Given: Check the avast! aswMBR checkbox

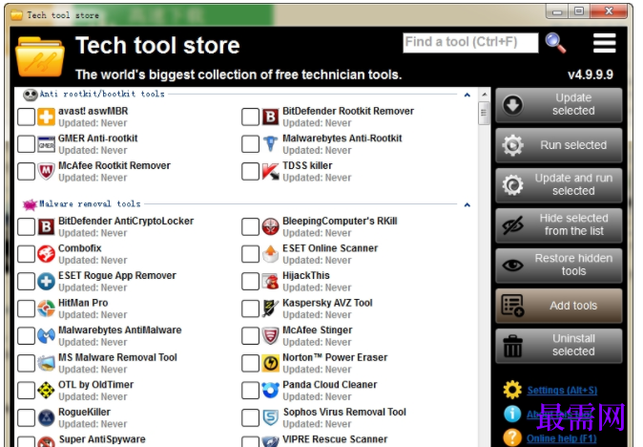Looking at the screenshot, I should [27, 117].
